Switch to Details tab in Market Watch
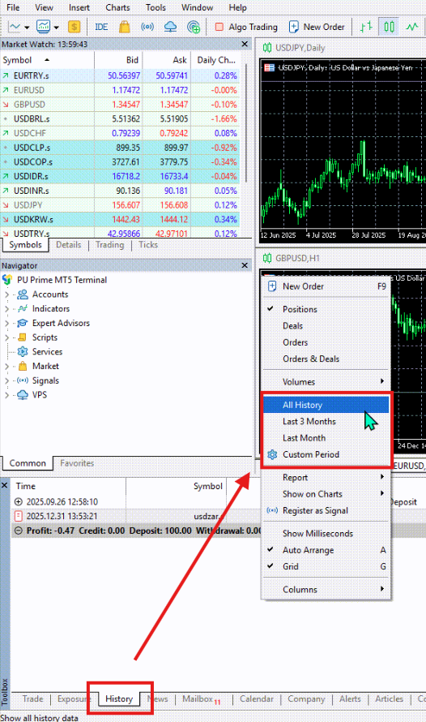This screenshot has width=426, height=722. point(69,244)
